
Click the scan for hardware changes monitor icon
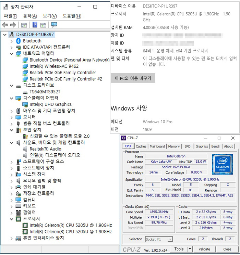pyautogui.click(x=54, y=25)
